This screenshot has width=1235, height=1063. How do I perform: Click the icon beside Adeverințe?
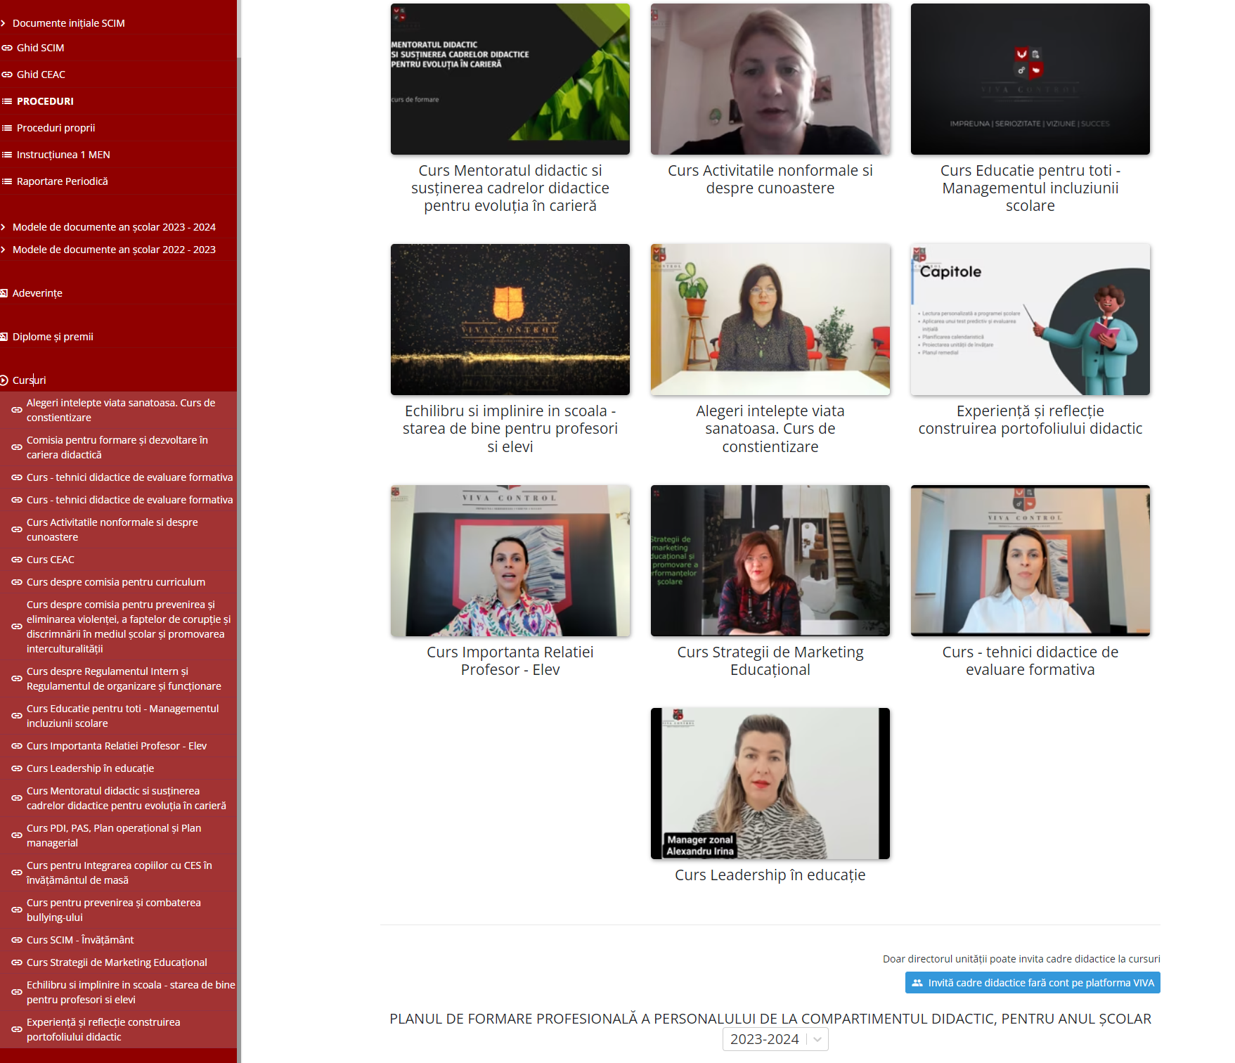coord(4,293)
